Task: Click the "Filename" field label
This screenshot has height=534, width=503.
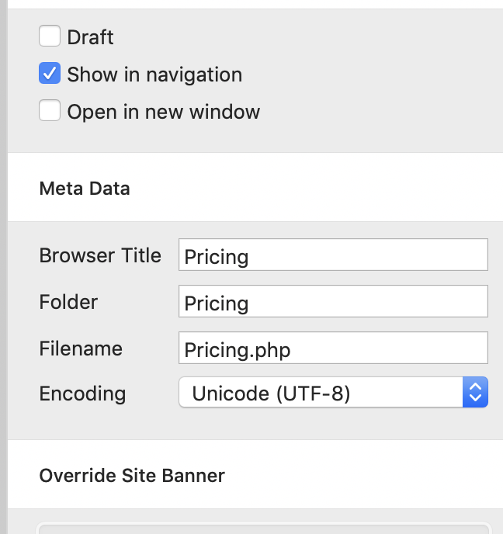Action: (81, 348)
